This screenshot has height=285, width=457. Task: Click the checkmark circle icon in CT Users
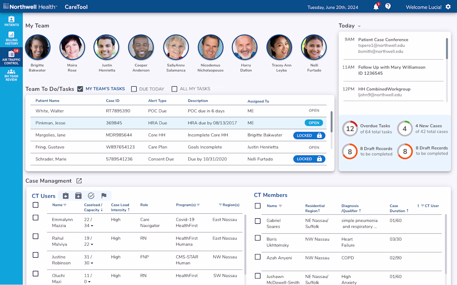pos(91,196)
